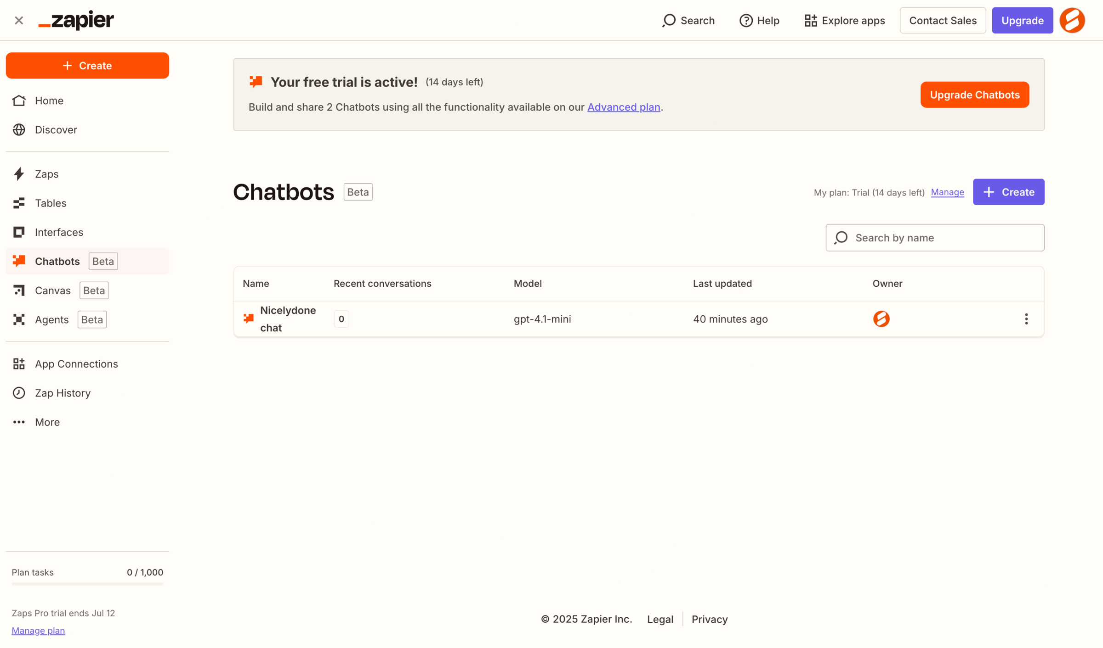Viewport: 1103px width, 648px height.
Task: Click the Canvas icon
Action: (x=19, y=290)
